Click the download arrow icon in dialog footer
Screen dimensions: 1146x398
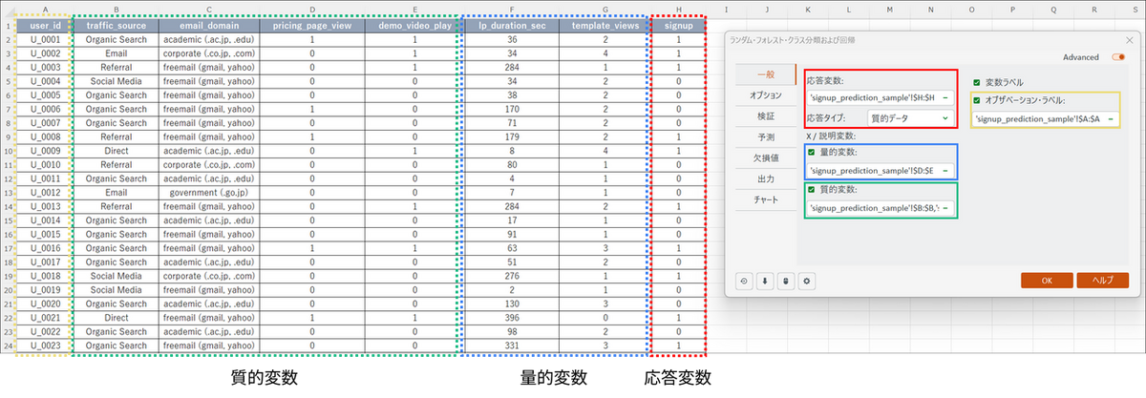765,281
